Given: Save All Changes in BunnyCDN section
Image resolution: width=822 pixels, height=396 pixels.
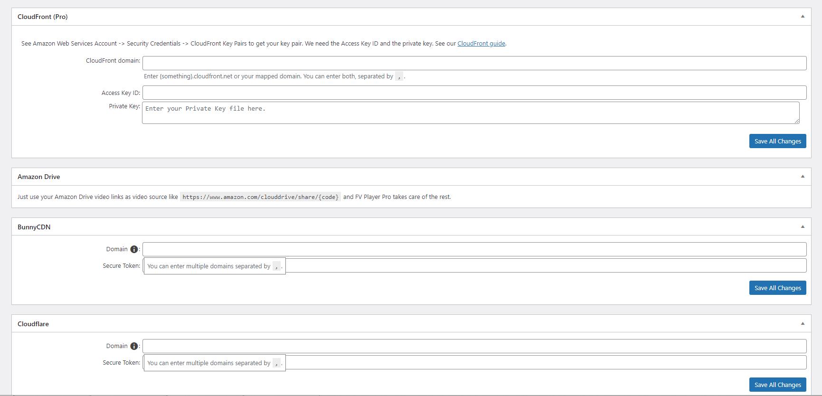Looking at the screenshot, I should (777, 288).
